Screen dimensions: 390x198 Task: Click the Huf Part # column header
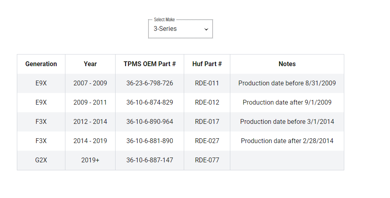[x=207, y=64]
